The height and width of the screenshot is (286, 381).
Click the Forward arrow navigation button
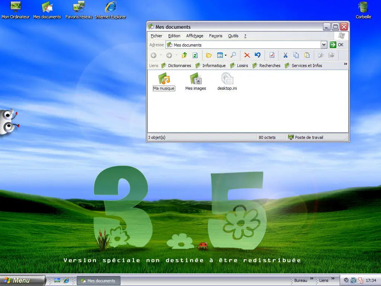click(169, 55)
